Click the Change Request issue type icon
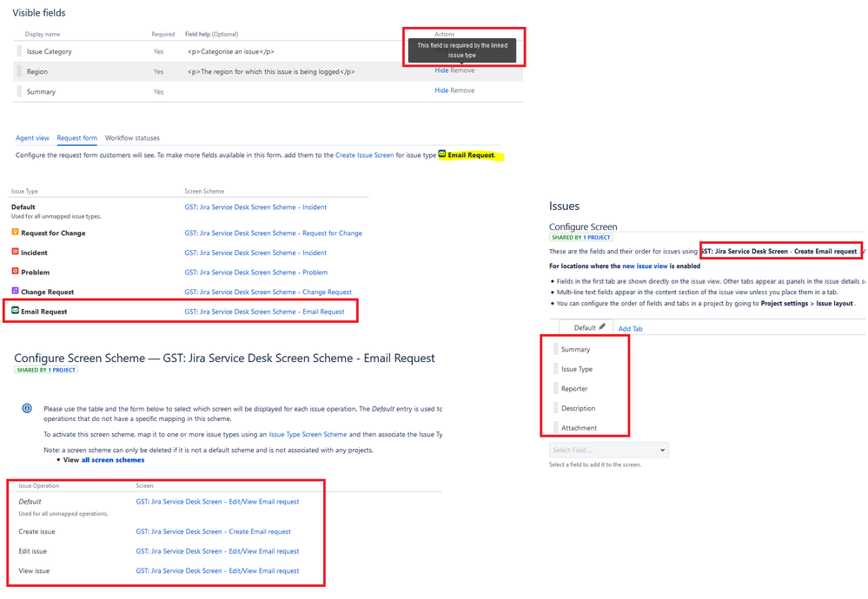The image size is (868, 599). pos(15,291)
